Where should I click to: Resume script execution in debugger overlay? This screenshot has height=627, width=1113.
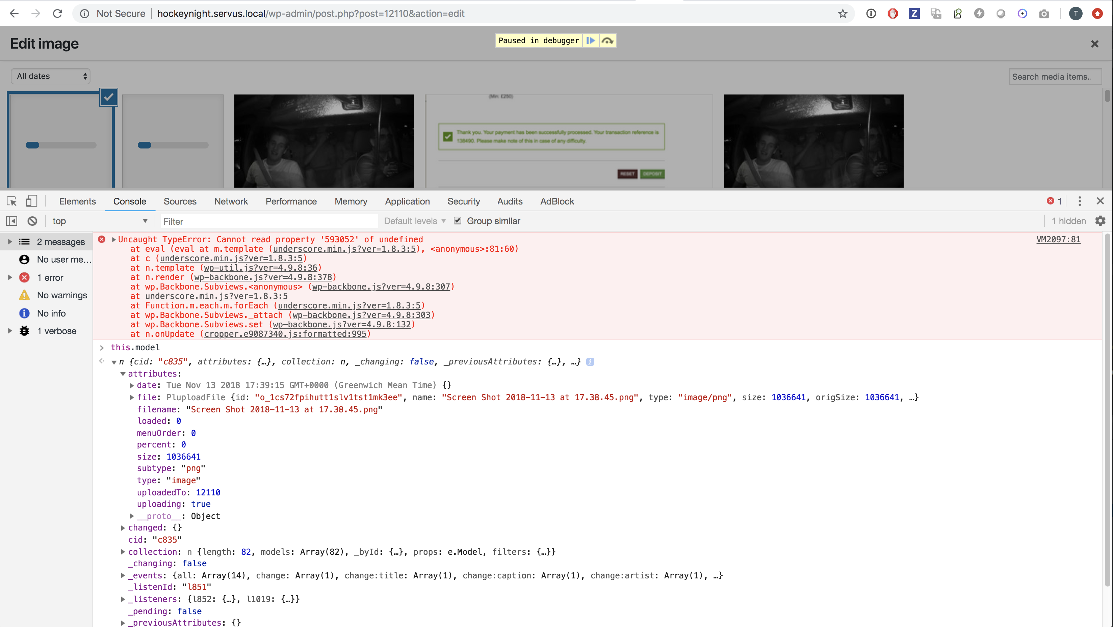pyautogui.click(x=590, y=40)
